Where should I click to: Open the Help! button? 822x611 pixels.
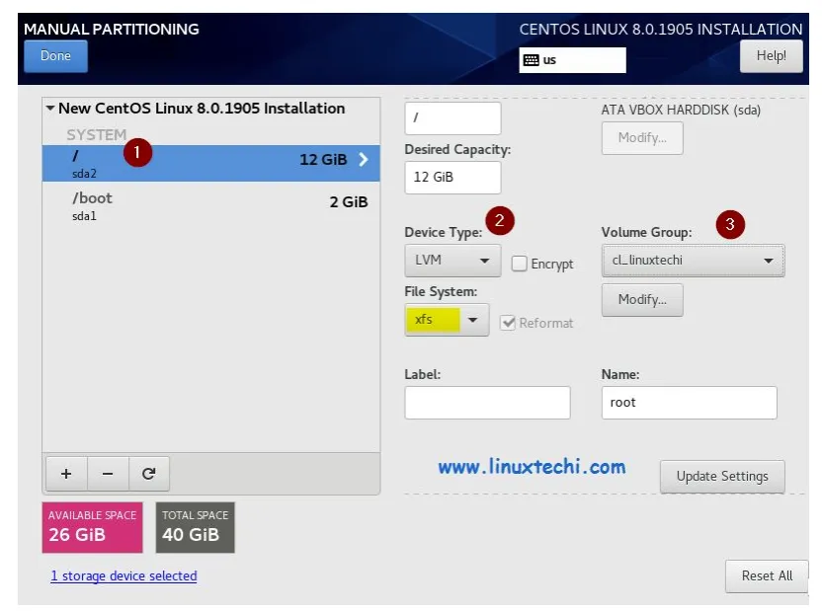(771, 56)
